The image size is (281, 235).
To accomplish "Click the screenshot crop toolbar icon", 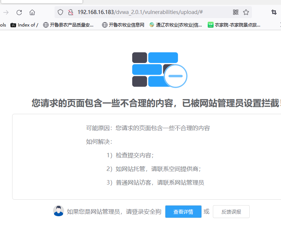I will click(x=274, y=12).
